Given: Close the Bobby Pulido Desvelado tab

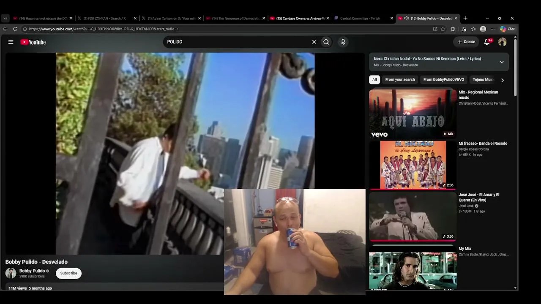Looking at the screenshot, I should tap(456, 18).
